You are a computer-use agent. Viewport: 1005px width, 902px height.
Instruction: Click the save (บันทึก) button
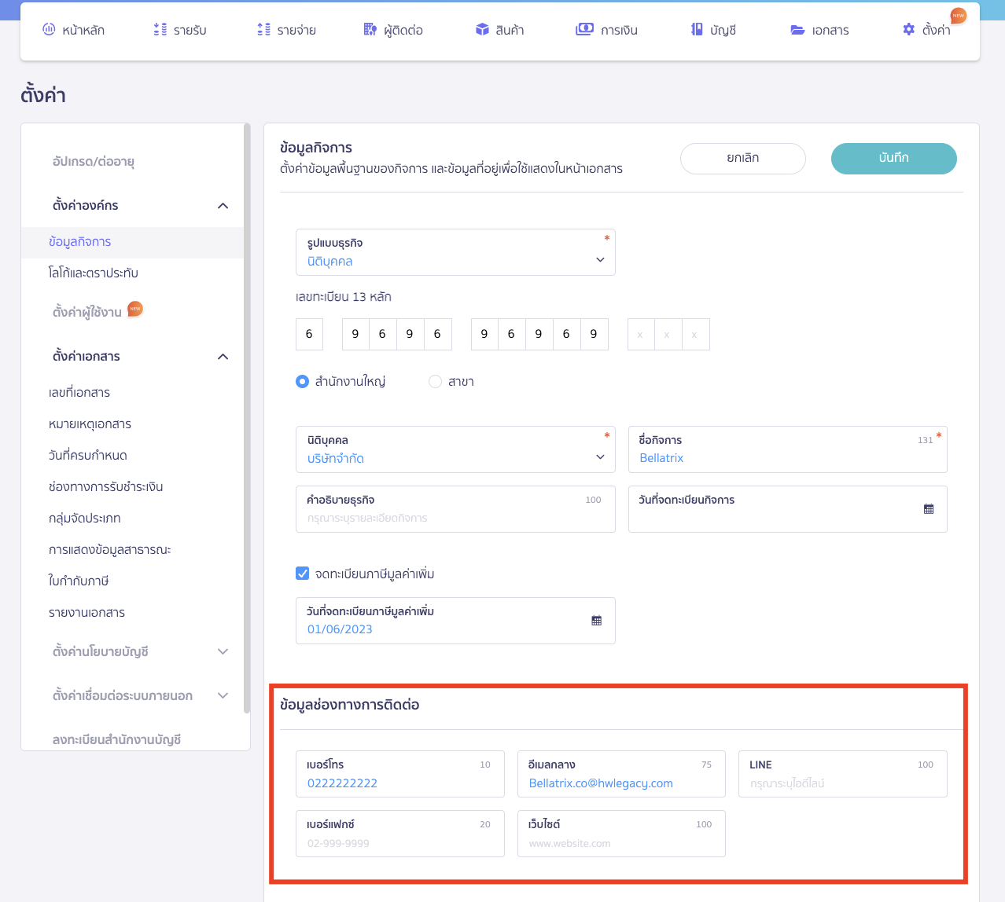893,158
